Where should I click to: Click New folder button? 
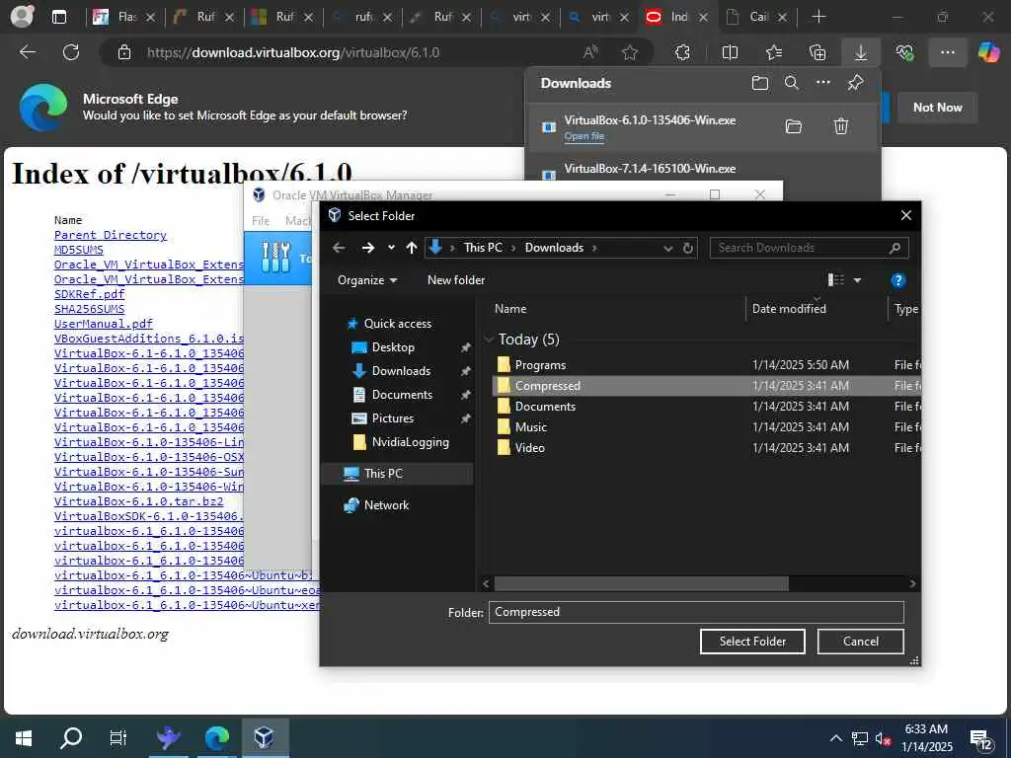click(456, 279)
